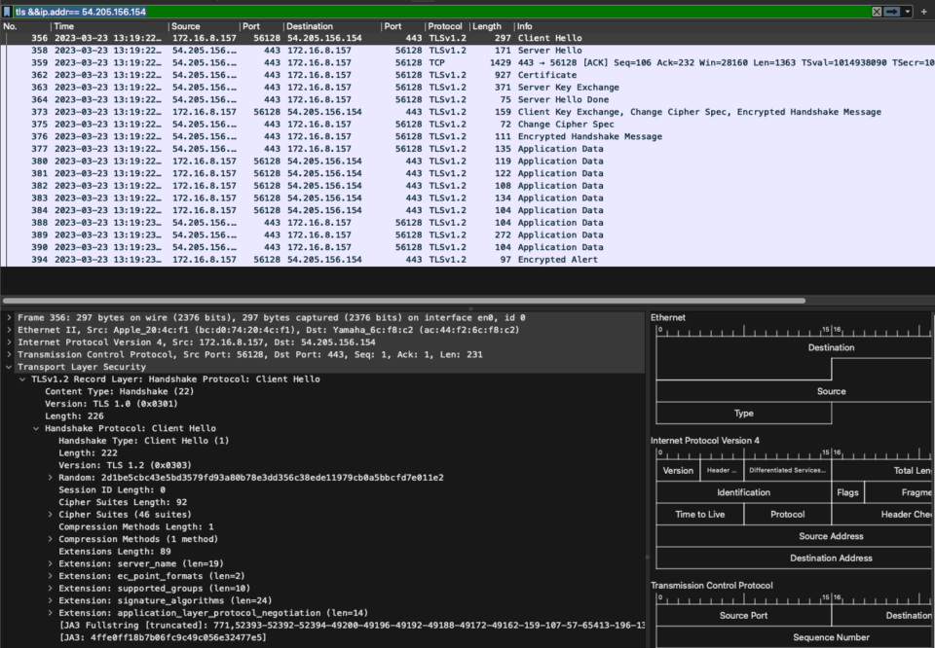The width and height of the screenshot is (935, 648).
Task: Expand Frame 356 packet details
Action: 10,317
